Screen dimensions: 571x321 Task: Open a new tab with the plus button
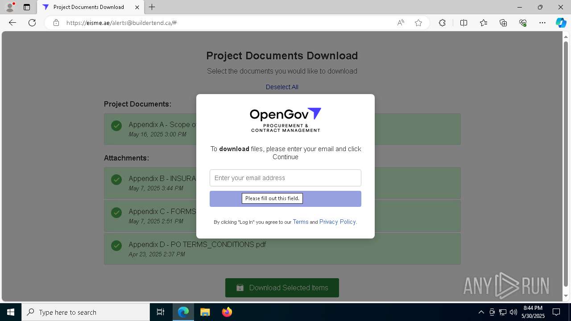click(x=152, y=7)
